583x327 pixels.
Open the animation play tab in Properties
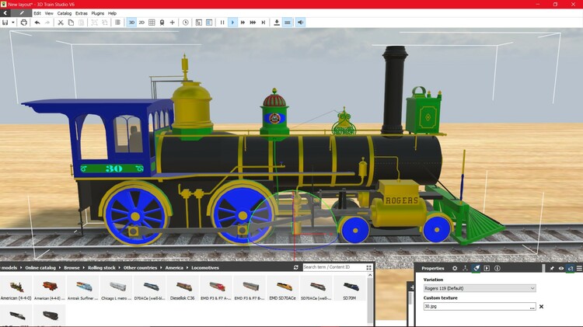487,268
